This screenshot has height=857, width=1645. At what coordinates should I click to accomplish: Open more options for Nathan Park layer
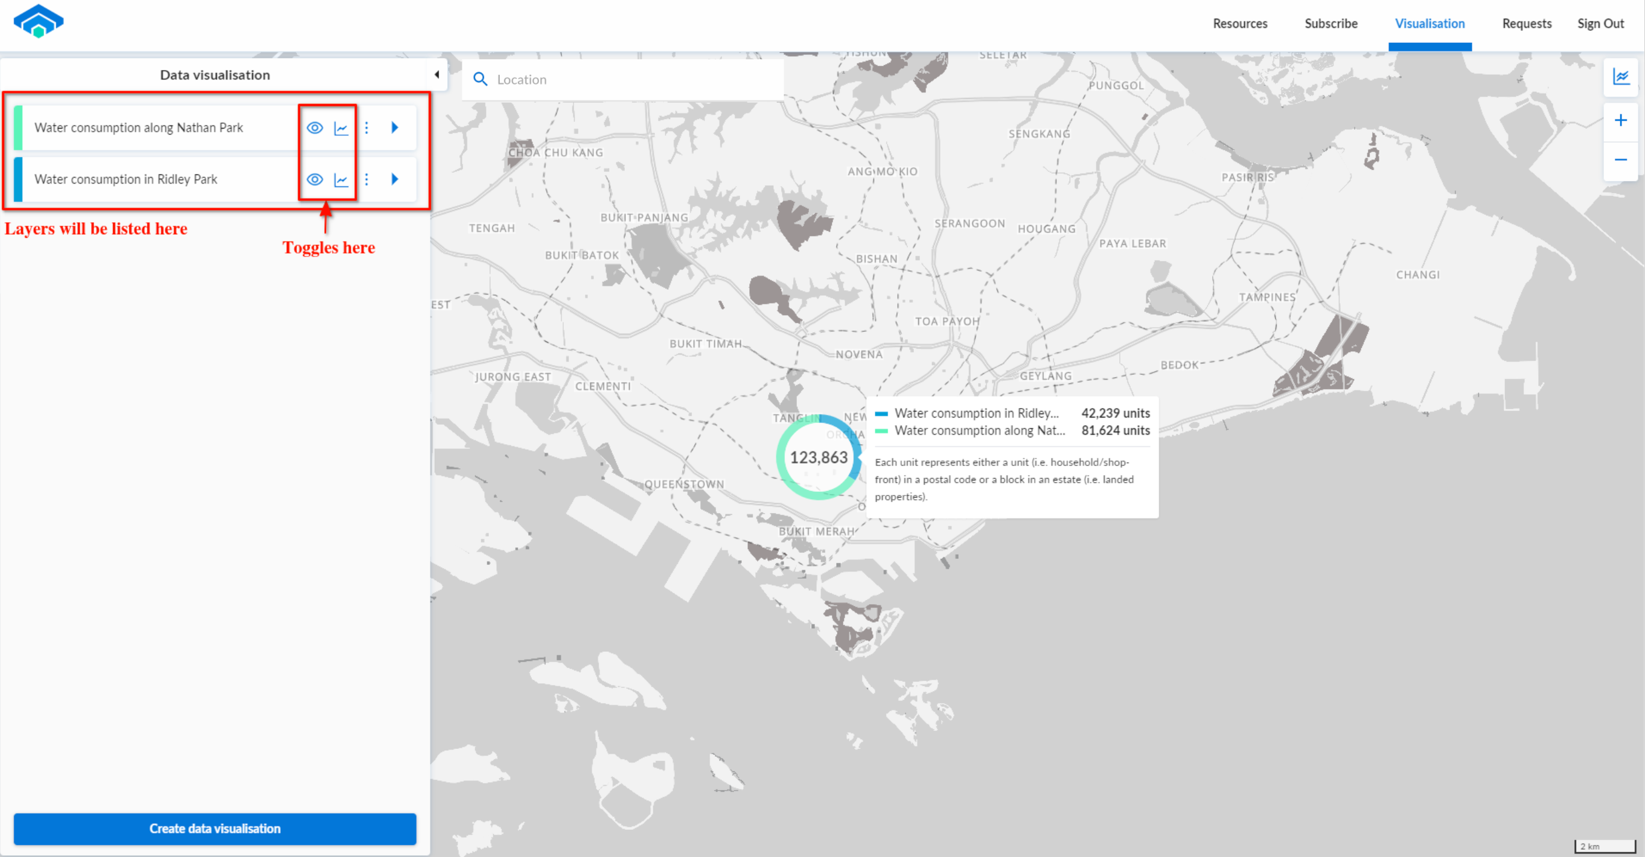366,128
